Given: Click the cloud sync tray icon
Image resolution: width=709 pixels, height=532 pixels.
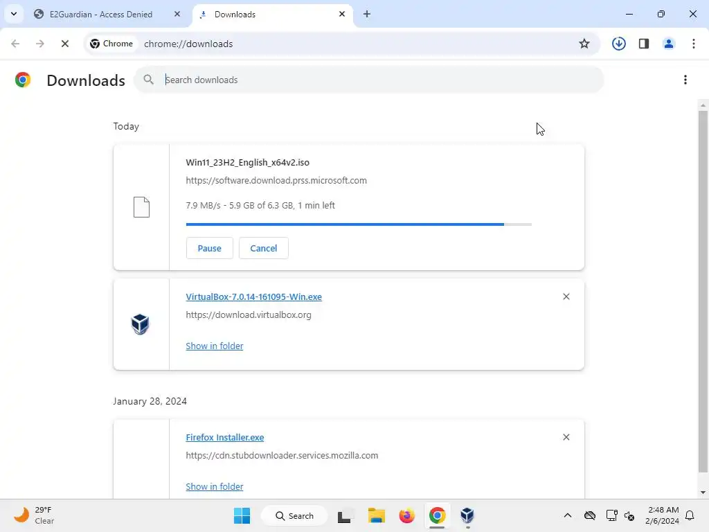Looking at the screenshot, I should [590, 515].
